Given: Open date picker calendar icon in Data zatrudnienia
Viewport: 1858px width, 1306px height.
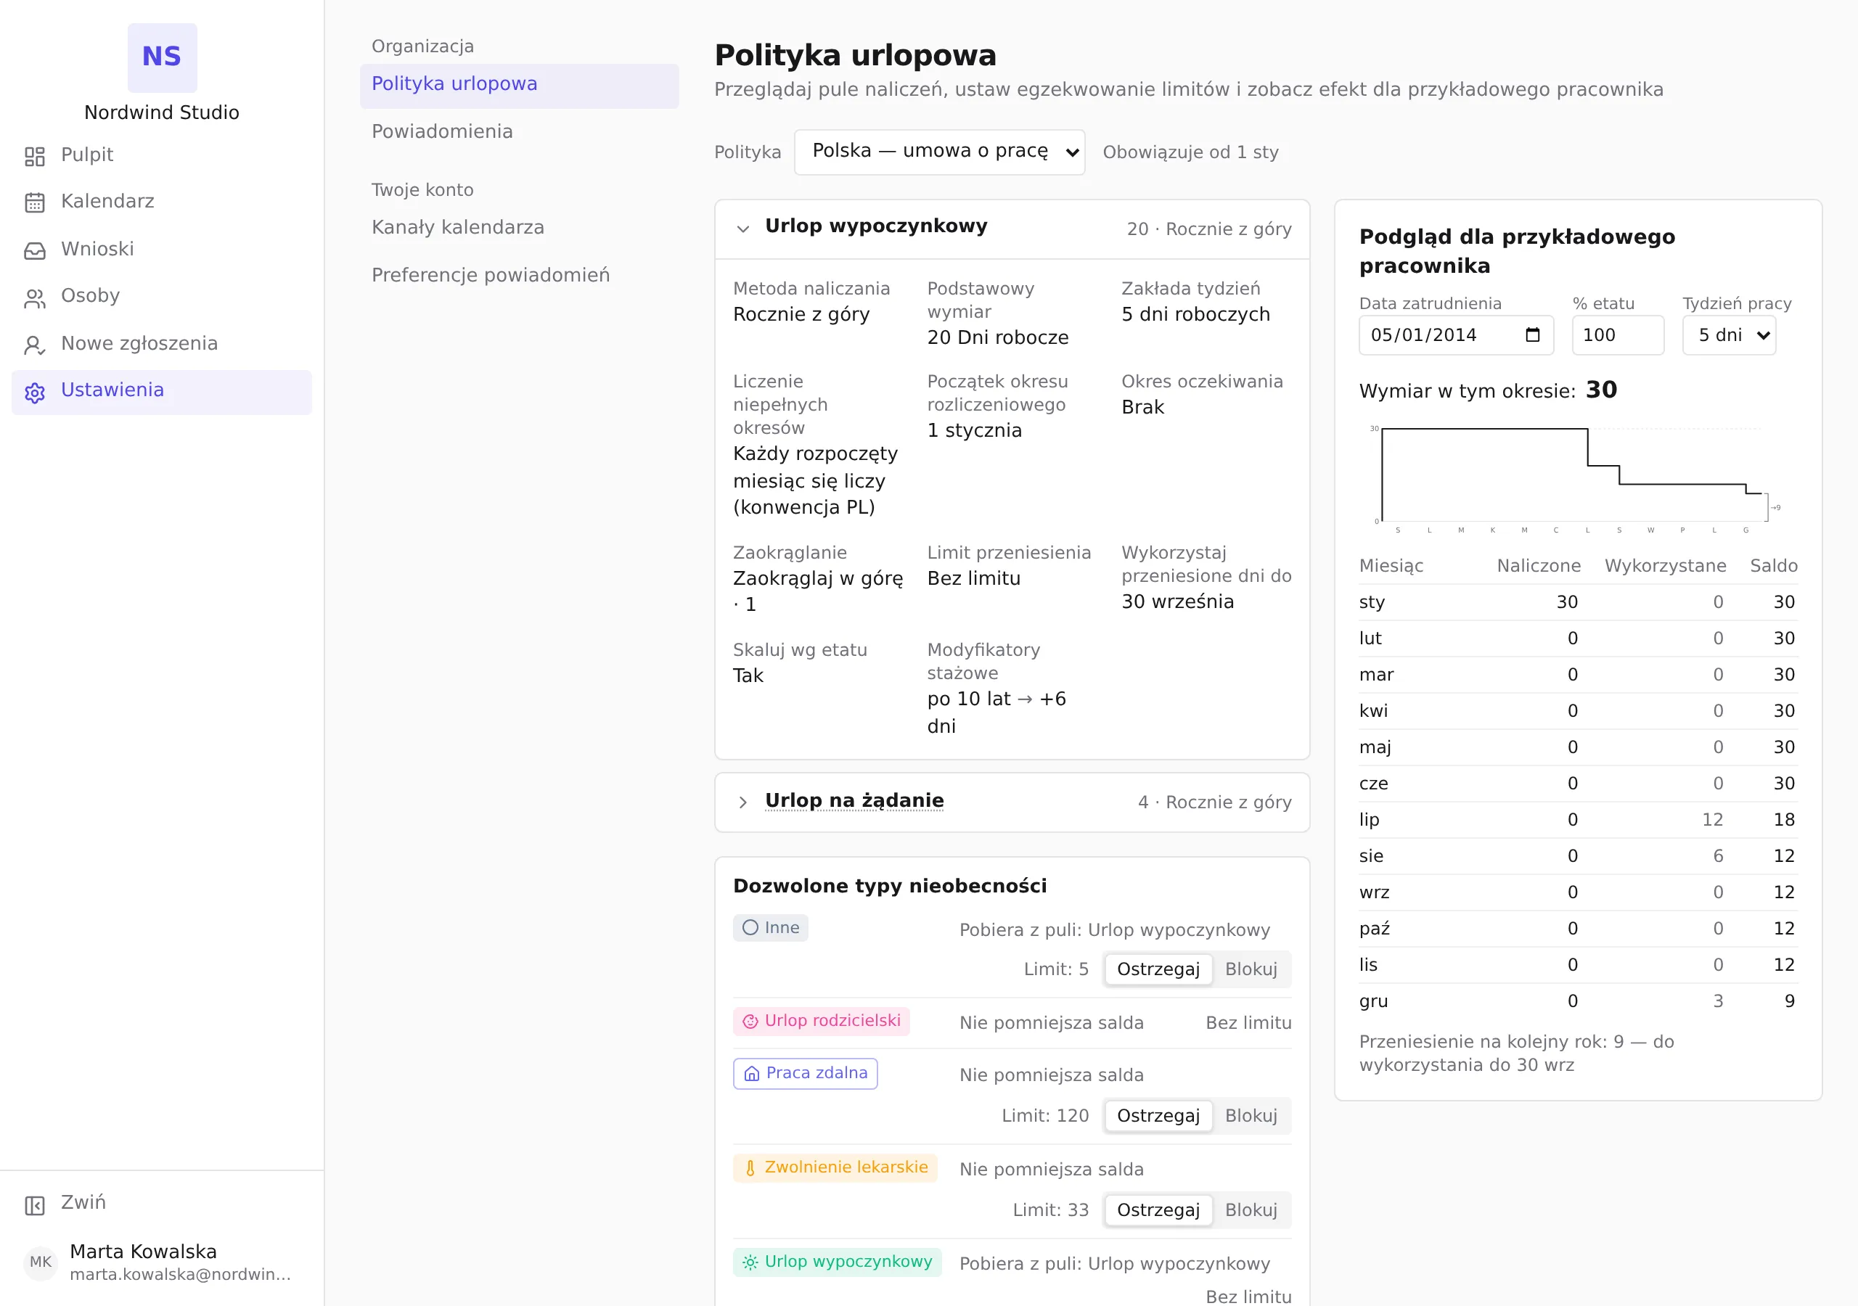Looking at the screenshot, I should point(1532,335).
